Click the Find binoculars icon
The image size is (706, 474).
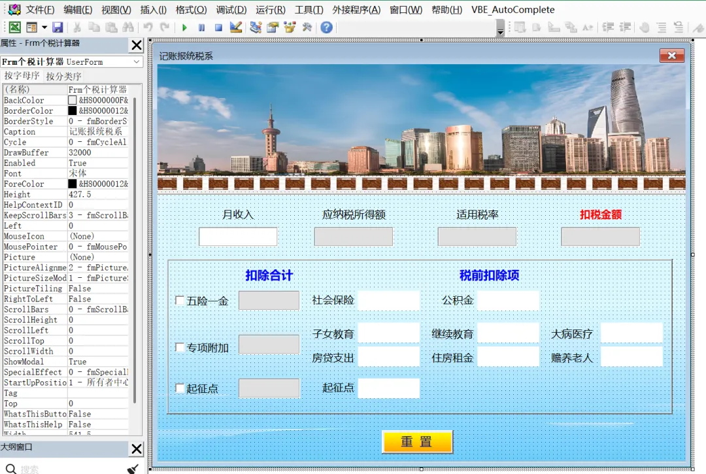pos(128,27)
